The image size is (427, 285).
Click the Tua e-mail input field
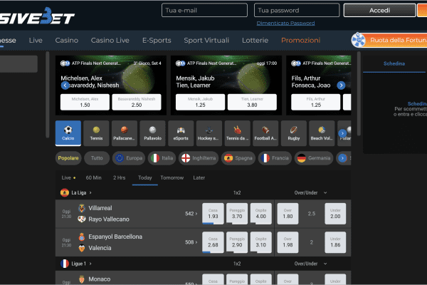click(204, 11)
